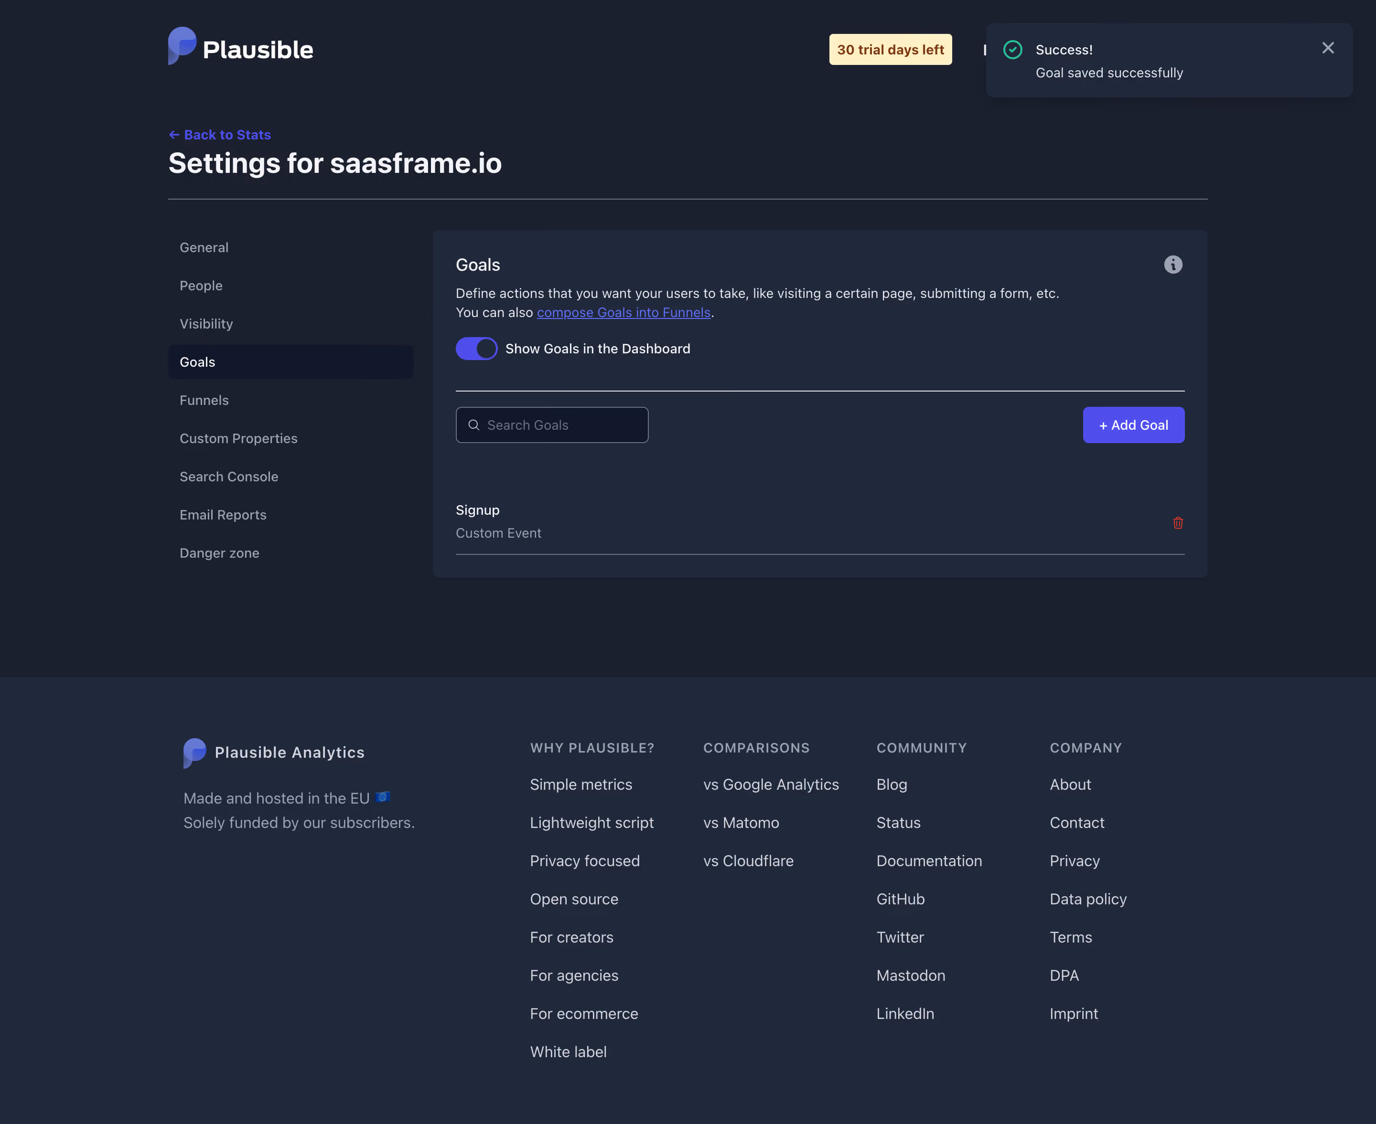Open White label footer link
This screenshot has height=1124, width=1376.
pyautogui.click(x=568, y=1051)
